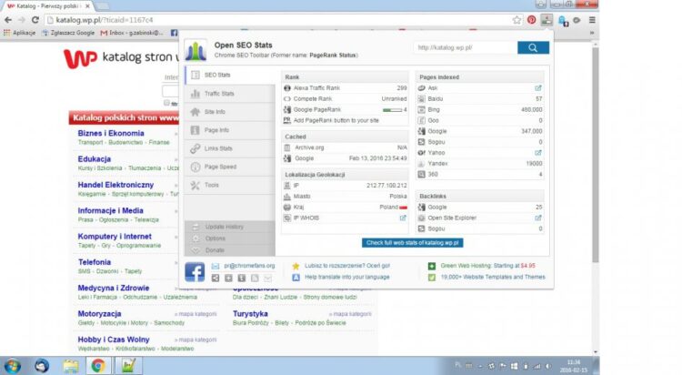Click Lubisz to rozszerzenie rating link
The image size is (682, 375).
click(x=347, y=266)
